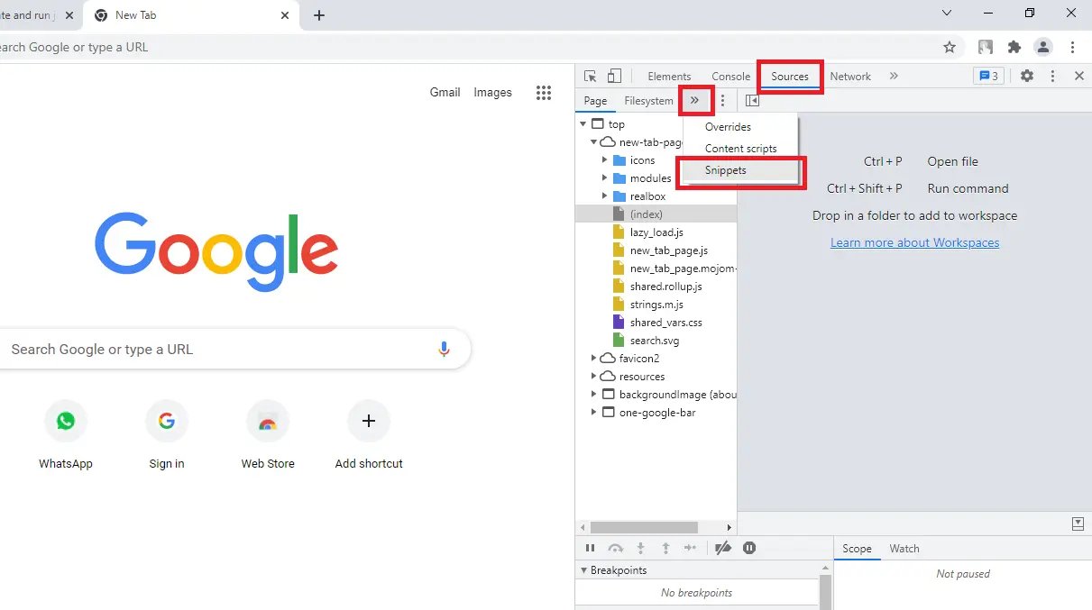Select Snippets from the dropdown menu

click(x=726, y=170)
